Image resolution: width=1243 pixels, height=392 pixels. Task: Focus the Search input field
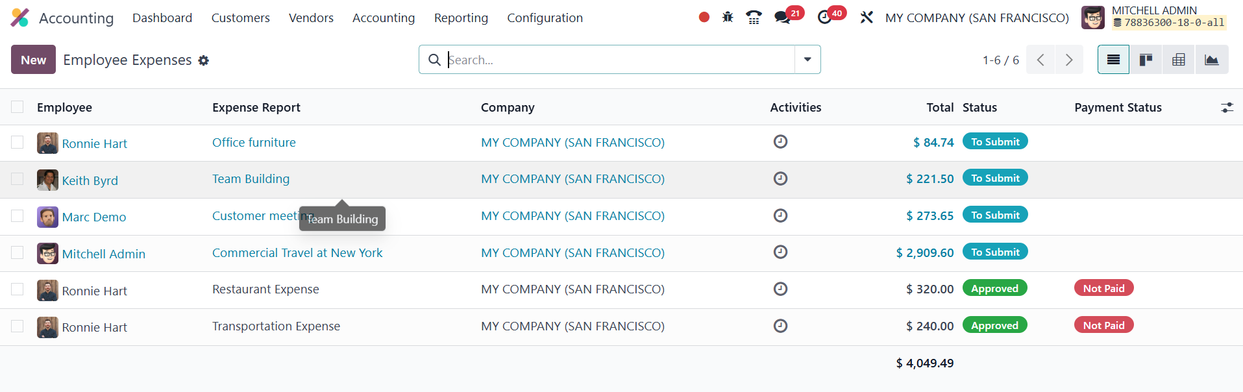(617, 60)
